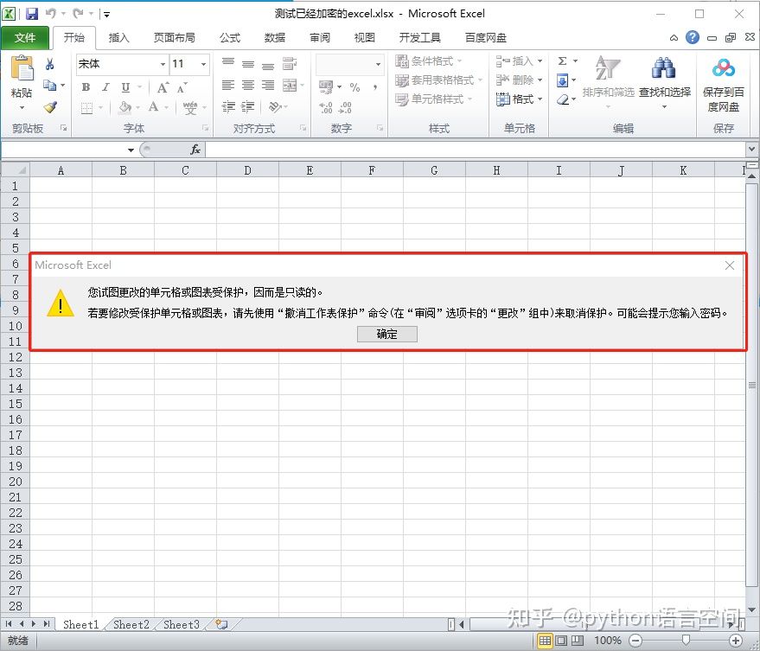
Task: Click the Find and Select binoculars icon
Action: pos(664,67)
